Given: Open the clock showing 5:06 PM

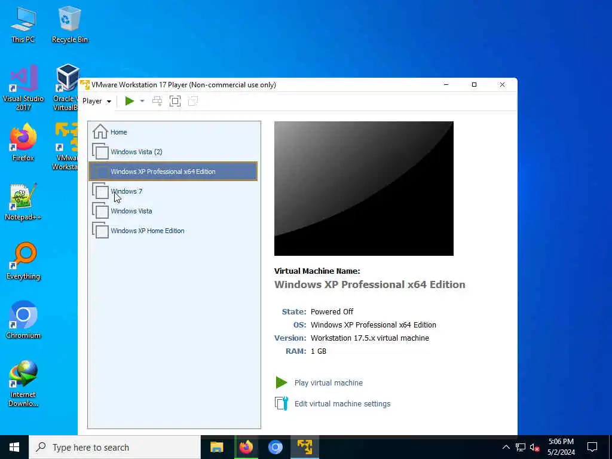Looking at the screenshot, I should pos(561,447).
